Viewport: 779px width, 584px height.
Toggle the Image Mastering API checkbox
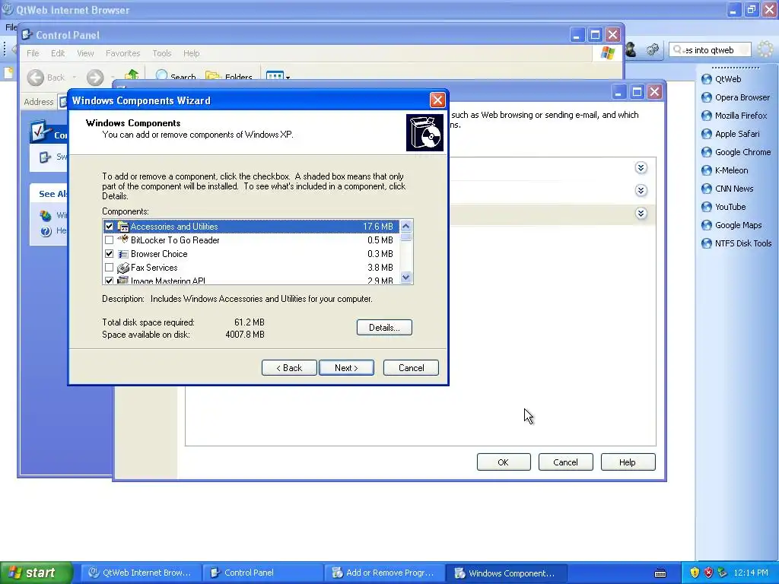tap(109, 281)
